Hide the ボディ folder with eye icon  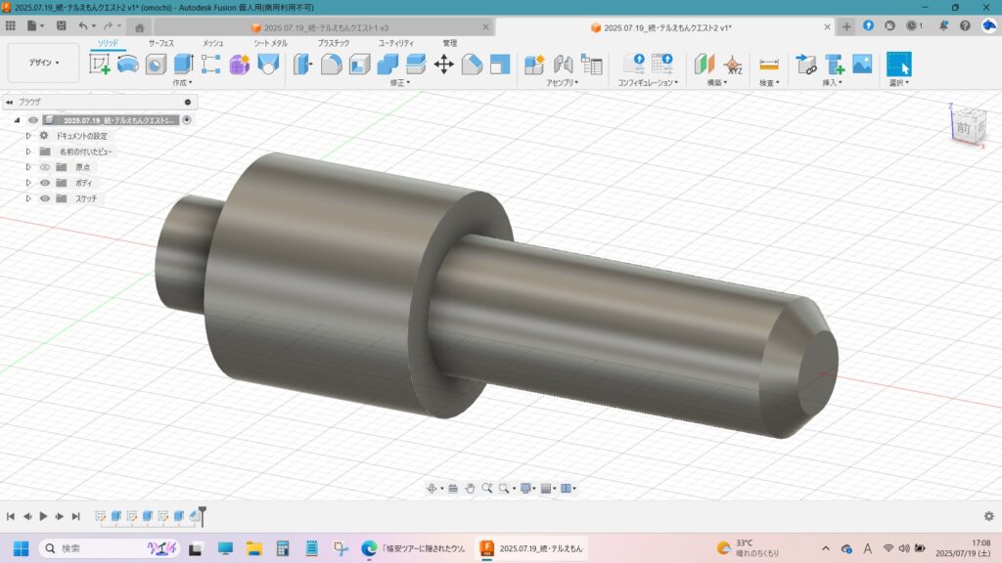click(45, 183)
